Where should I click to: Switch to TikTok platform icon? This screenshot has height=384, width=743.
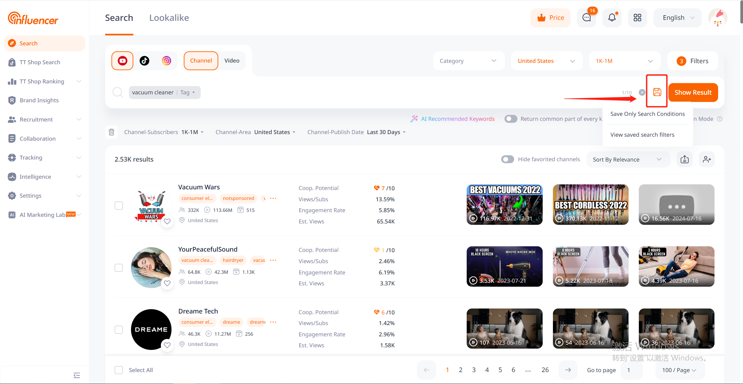144,61
